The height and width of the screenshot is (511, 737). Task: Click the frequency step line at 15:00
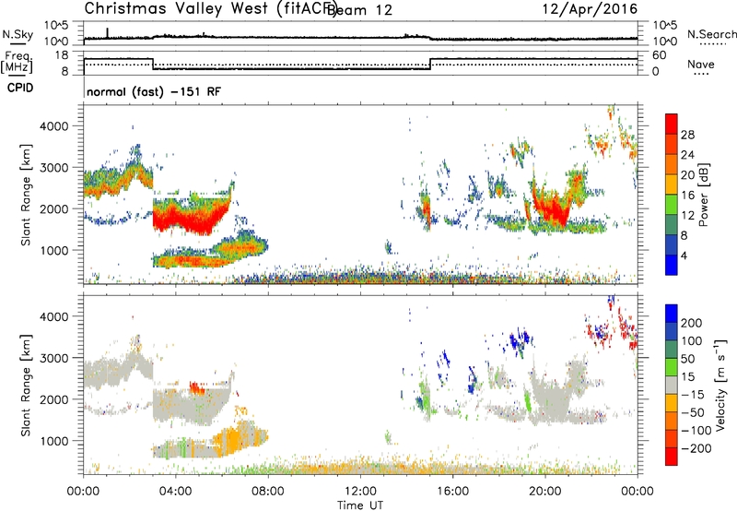(x=430, y=64)
